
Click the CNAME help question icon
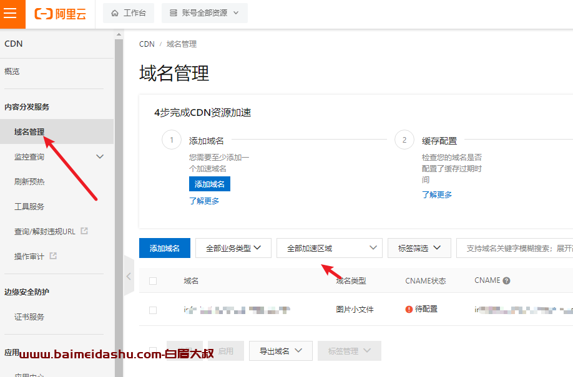click(x=506, y=280)
